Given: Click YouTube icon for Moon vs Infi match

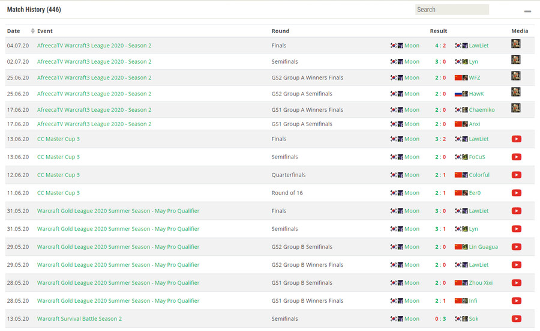Looking at the screenshot, I should click(516, 301).
